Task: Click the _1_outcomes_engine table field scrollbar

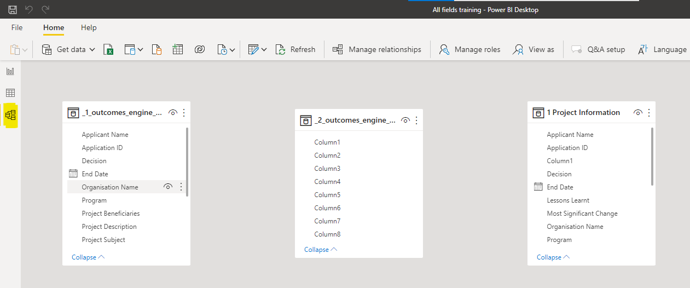Action: (187, 162)
